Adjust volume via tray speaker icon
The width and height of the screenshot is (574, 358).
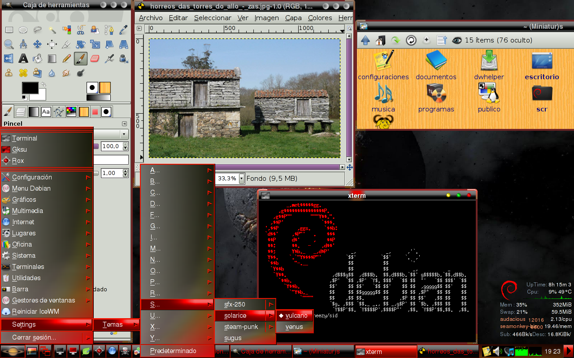[497, 351]
